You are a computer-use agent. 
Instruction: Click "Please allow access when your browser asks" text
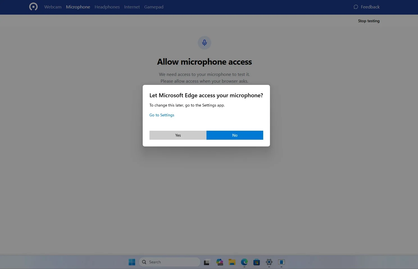204,81
